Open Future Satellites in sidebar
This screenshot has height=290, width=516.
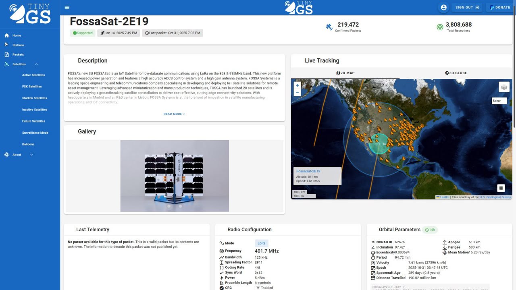point(33,121)
